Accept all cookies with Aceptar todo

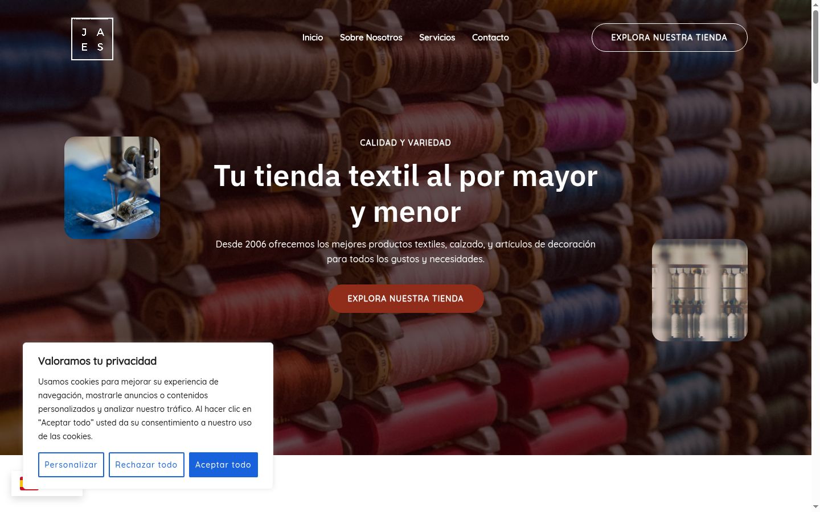[x=223, y=465]
